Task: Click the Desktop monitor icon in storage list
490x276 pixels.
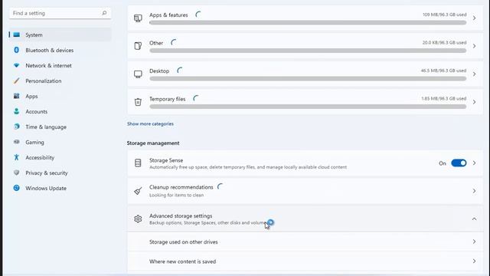Action: (x=138, y=74)
